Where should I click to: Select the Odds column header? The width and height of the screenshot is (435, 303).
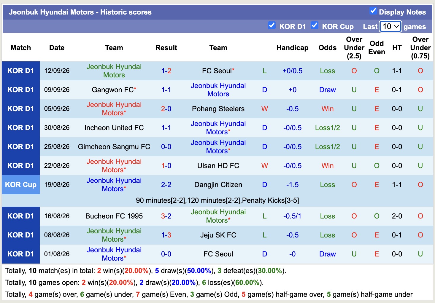click(327, 48)
